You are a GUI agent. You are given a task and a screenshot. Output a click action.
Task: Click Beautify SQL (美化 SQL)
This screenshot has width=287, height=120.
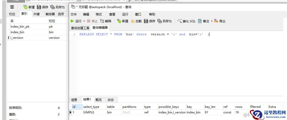pos(187,21)
